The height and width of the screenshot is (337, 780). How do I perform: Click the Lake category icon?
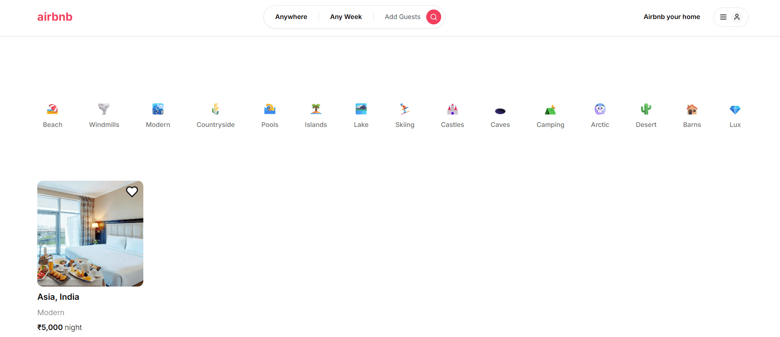pyautogui.click(x=361, y=109)
